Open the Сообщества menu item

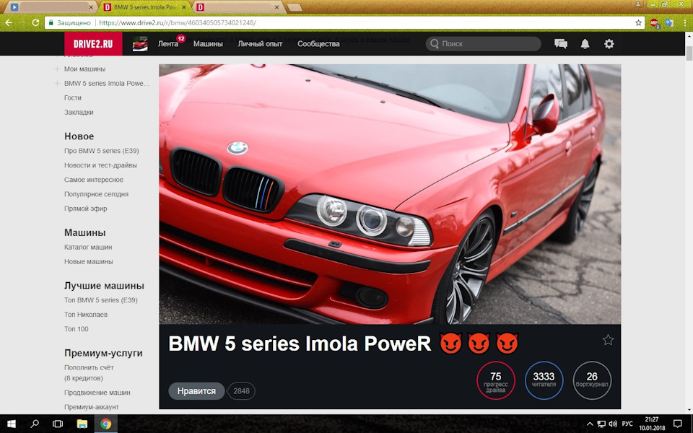pyautogui.click(x=318, y=44)
